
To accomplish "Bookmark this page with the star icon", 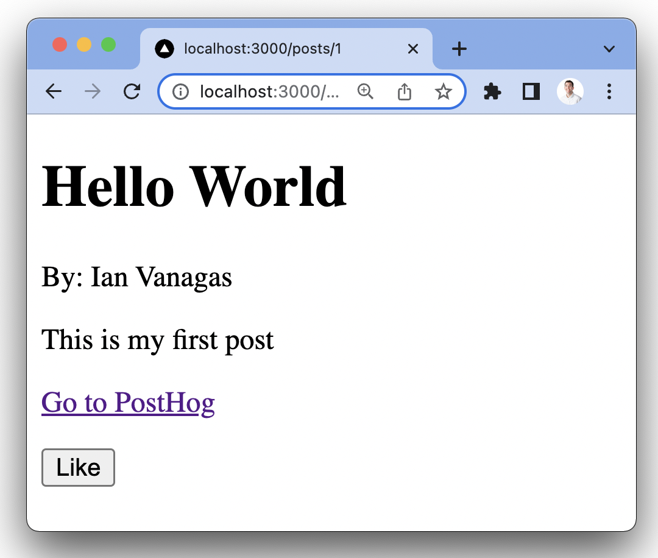I will coord(444,91).
